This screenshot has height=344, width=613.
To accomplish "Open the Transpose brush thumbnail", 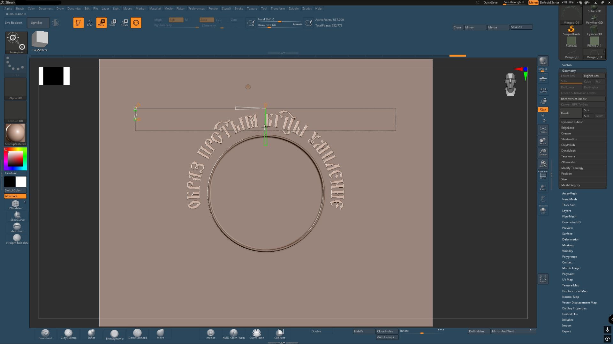I will [16, 42].
